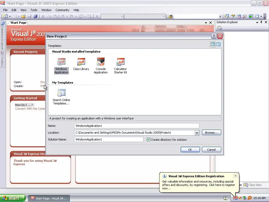Viewport: 269px width, 202px height.
Task: Switch templates to large icons view
Action: [x=213, y=44]
